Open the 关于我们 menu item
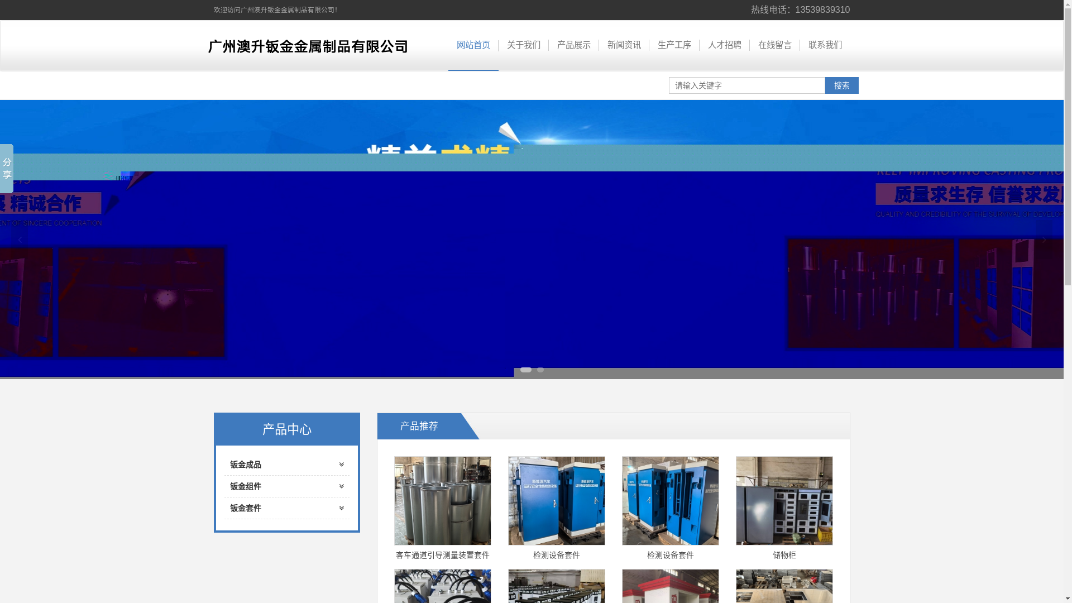This screenshot has width=1072, height=603. point(523,45)
